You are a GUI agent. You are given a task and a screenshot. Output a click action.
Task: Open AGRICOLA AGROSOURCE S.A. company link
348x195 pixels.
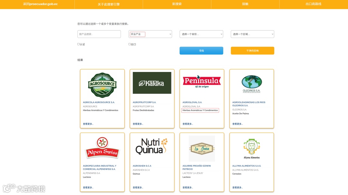coord(99,102)
